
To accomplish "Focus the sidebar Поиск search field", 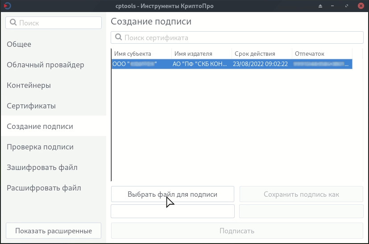I will tap(54, 23).
